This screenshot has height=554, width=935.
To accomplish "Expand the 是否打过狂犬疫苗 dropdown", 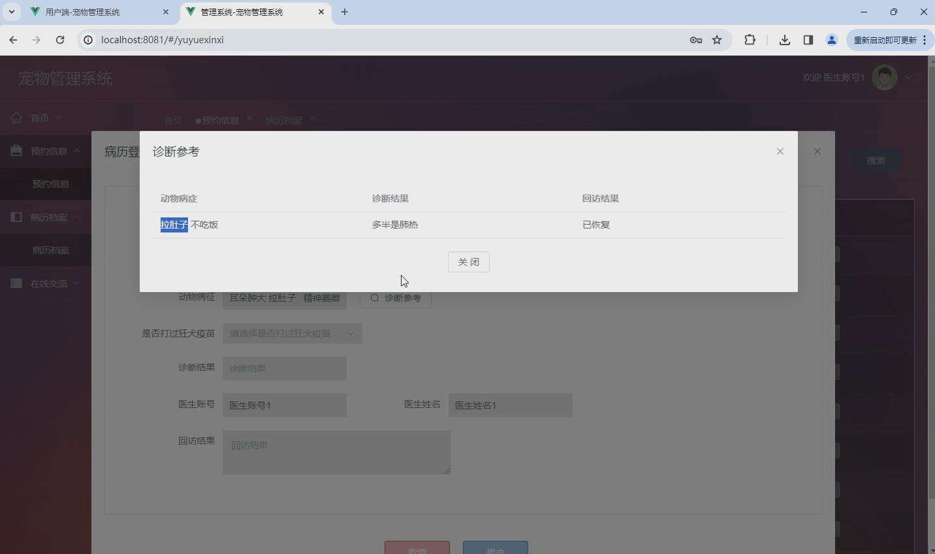I will (292, 333).
